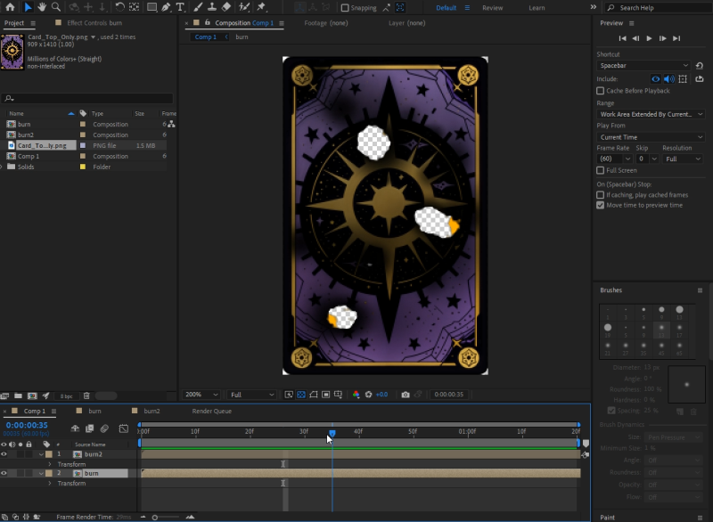This screenshot has height=522, width=713.
Task: Click the Home icon
Action: [10, 7]
